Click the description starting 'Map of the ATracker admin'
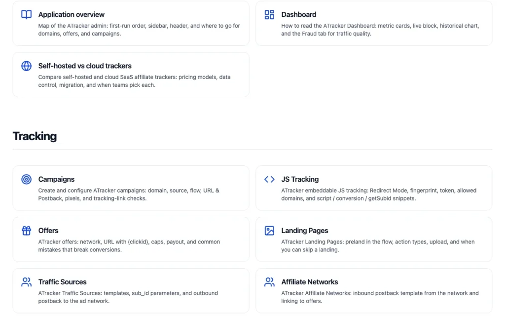This screenshot has height=316, width=505. [x=139, y=30]
